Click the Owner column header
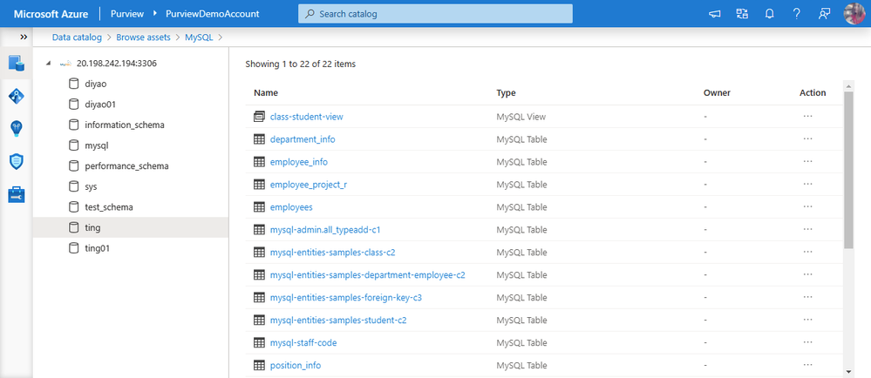 pos(717,92)
